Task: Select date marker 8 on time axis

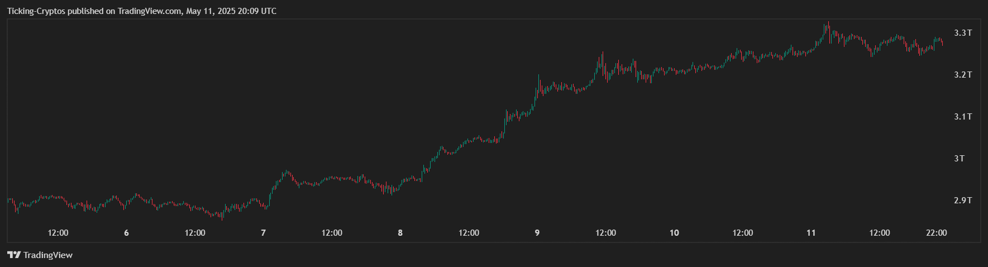Action: click(400, 233)
